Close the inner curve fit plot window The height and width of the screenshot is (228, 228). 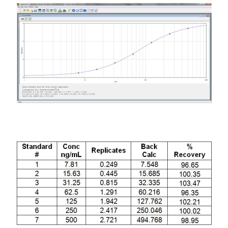pos(208,16)
